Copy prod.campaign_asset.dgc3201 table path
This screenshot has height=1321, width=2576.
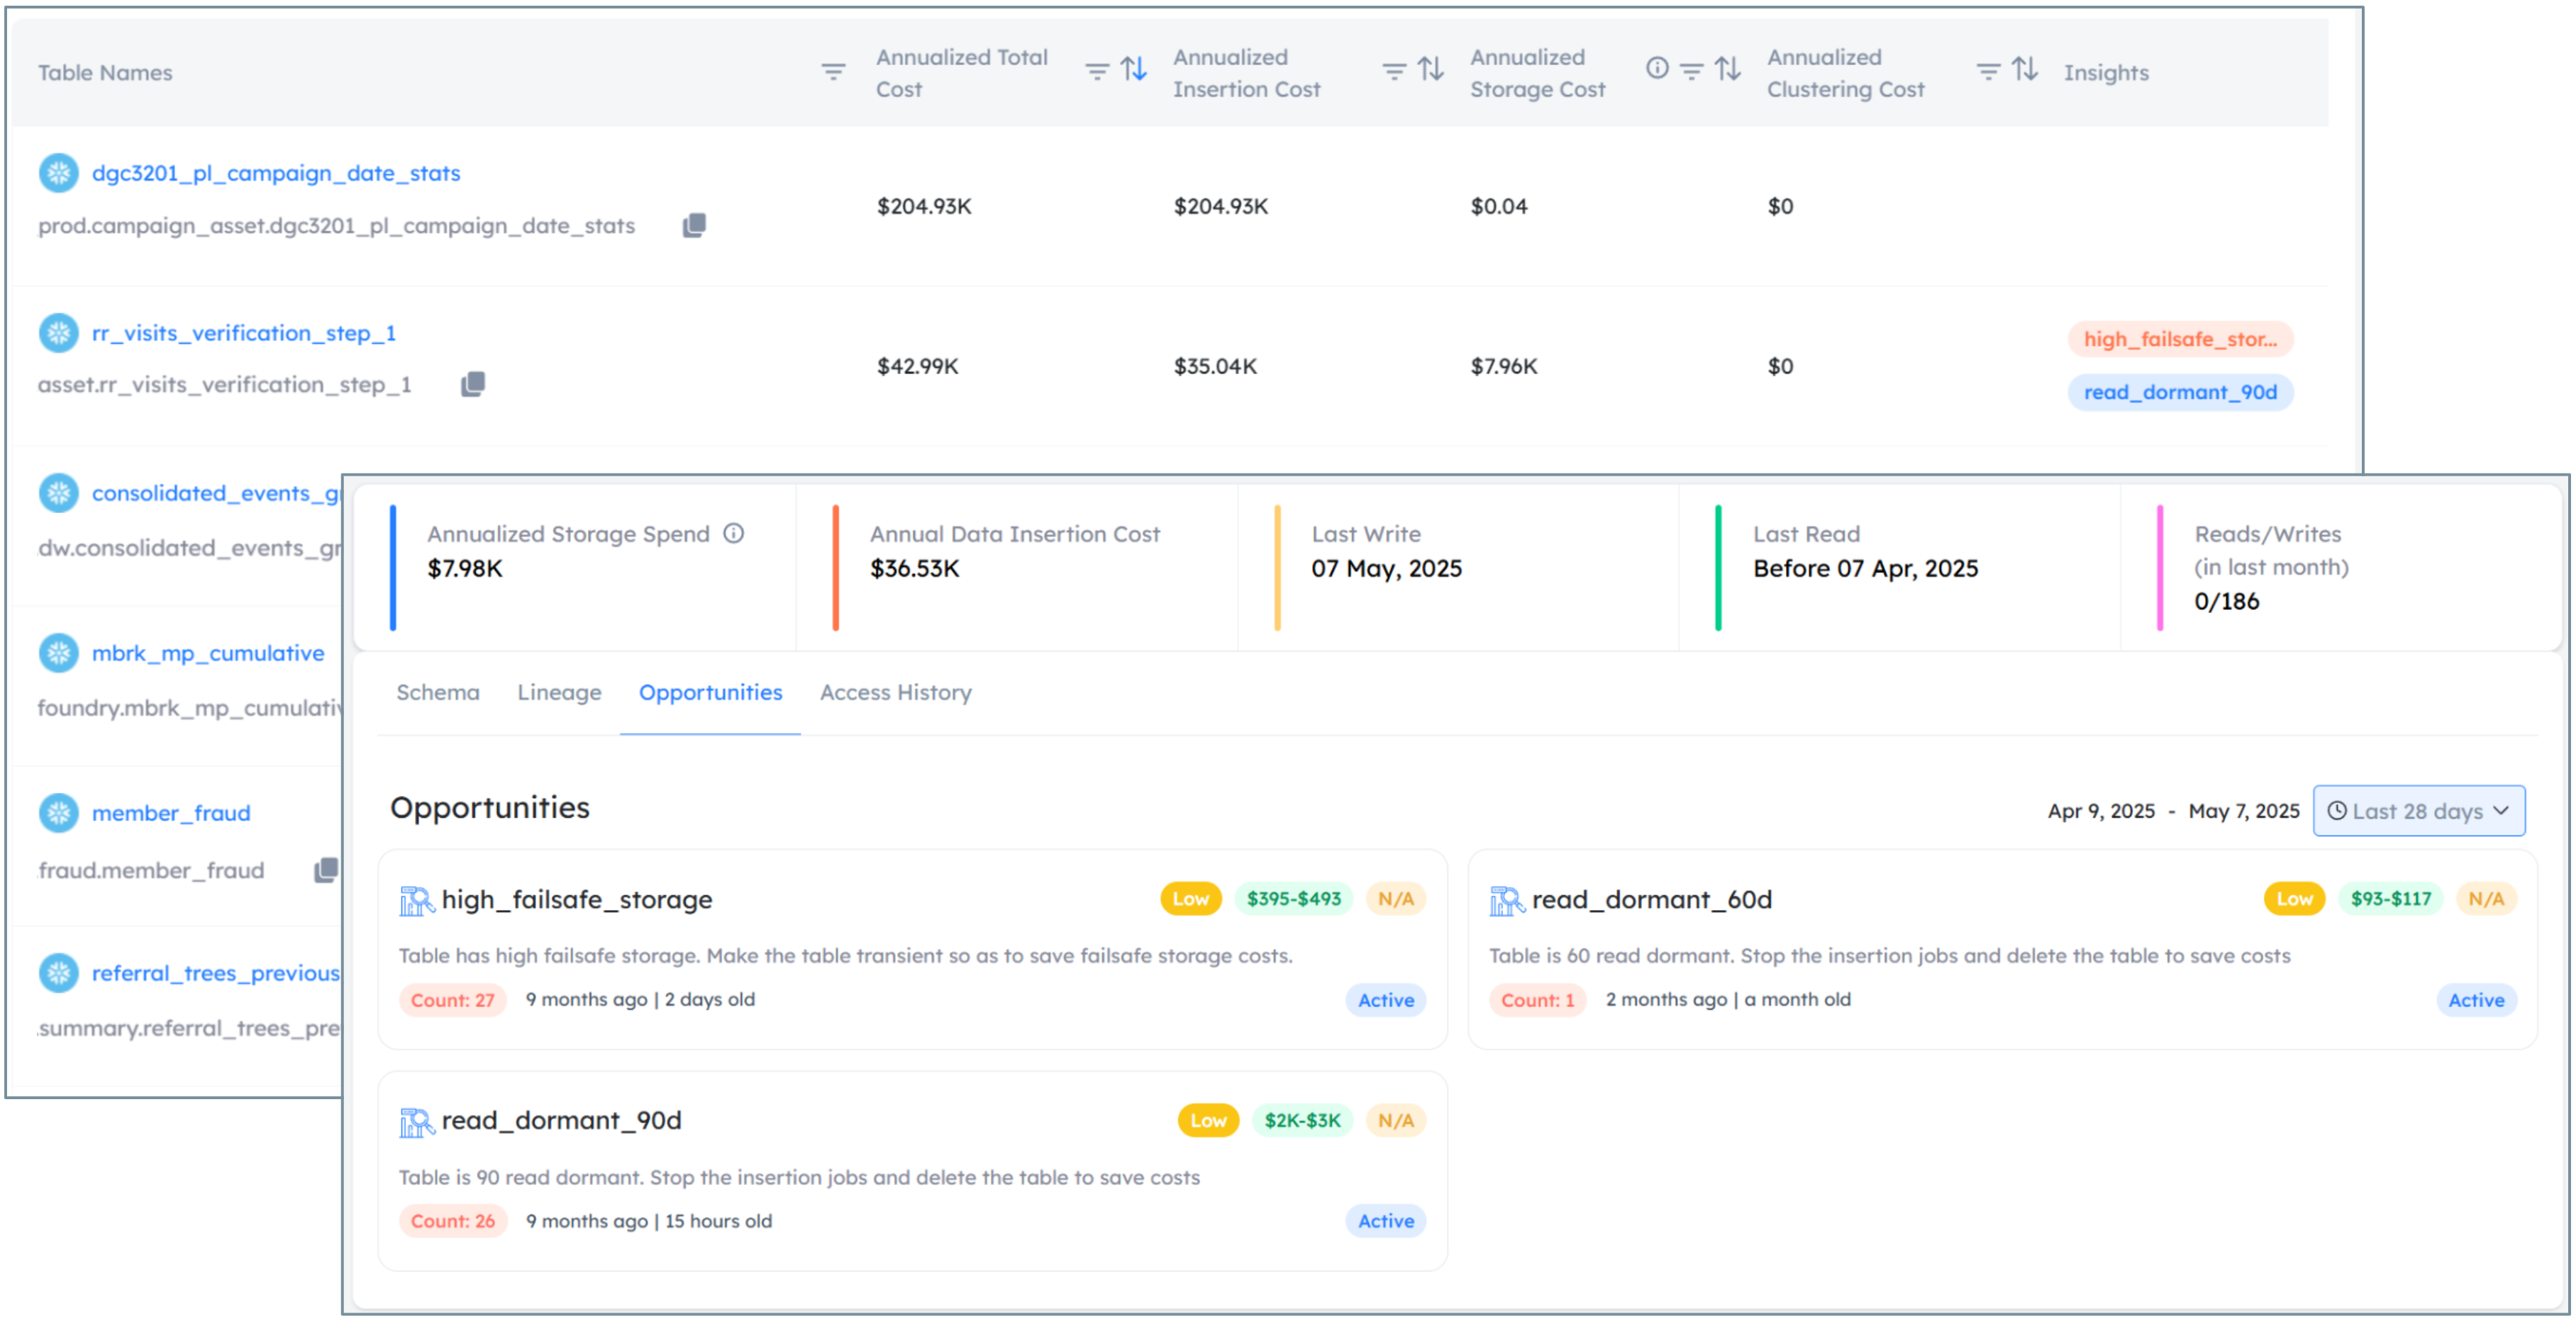(694, 226)
